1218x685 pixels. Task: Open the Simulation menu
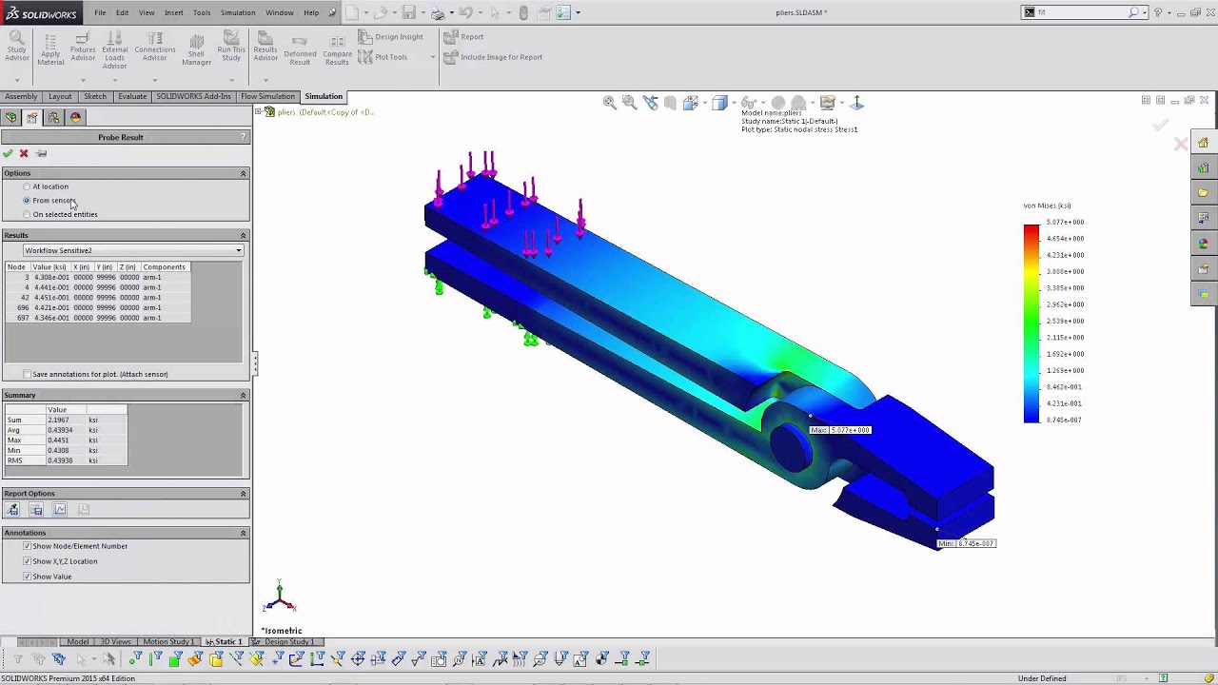point(237,13)
